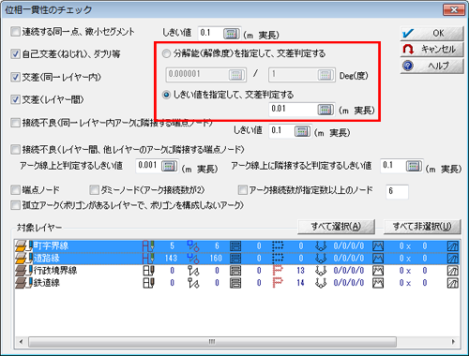This screenshot has width=469, height=356.
Task: Toggle 交差(レイヤー間) checkbox
Action: click(x=15, y=99)
